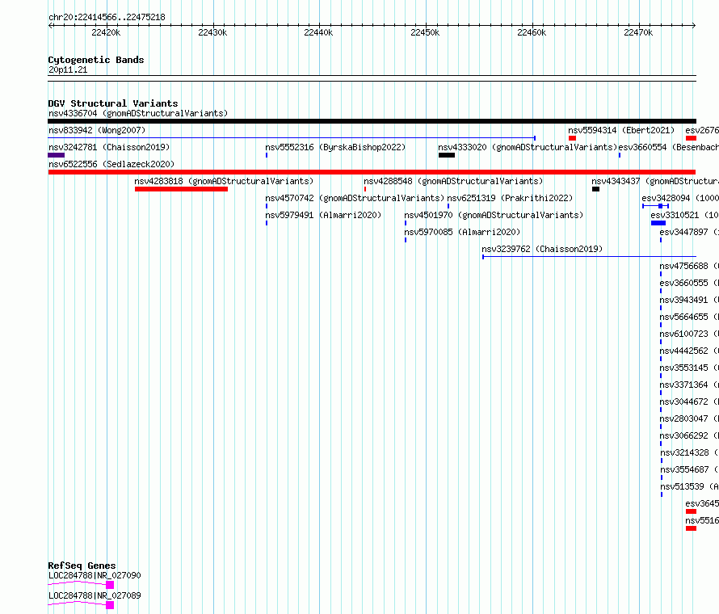Open the nsv4343437 variant label
Image resolution: width=719 pixels, height=614 pixels.
coord(655,181)
